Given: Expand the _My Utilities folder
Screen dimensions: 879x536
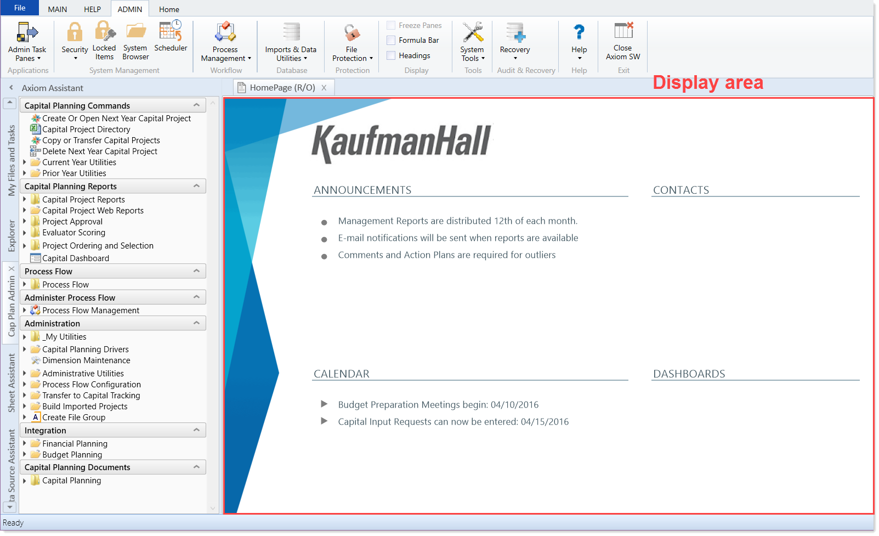Looking at the screenshot, I should tap(24, 337).
